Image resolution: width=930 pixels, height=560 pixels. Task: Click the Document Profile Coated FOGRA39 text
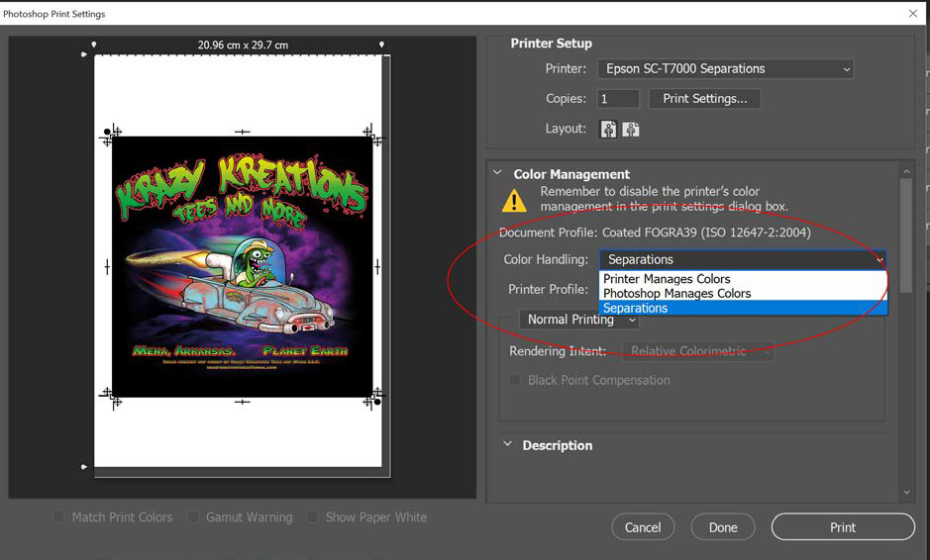[655, 233]
